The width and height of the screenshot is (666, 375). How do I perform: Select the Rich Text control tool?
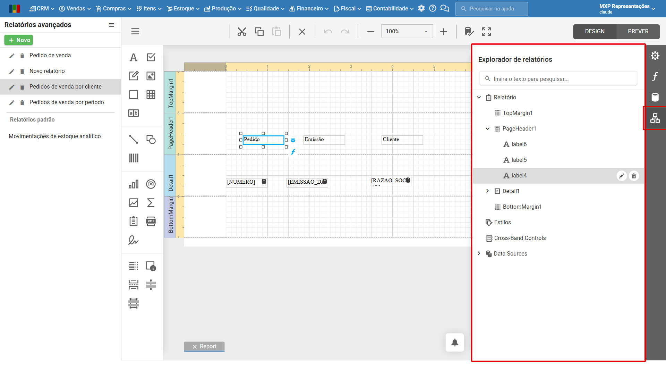pos(134,76)
